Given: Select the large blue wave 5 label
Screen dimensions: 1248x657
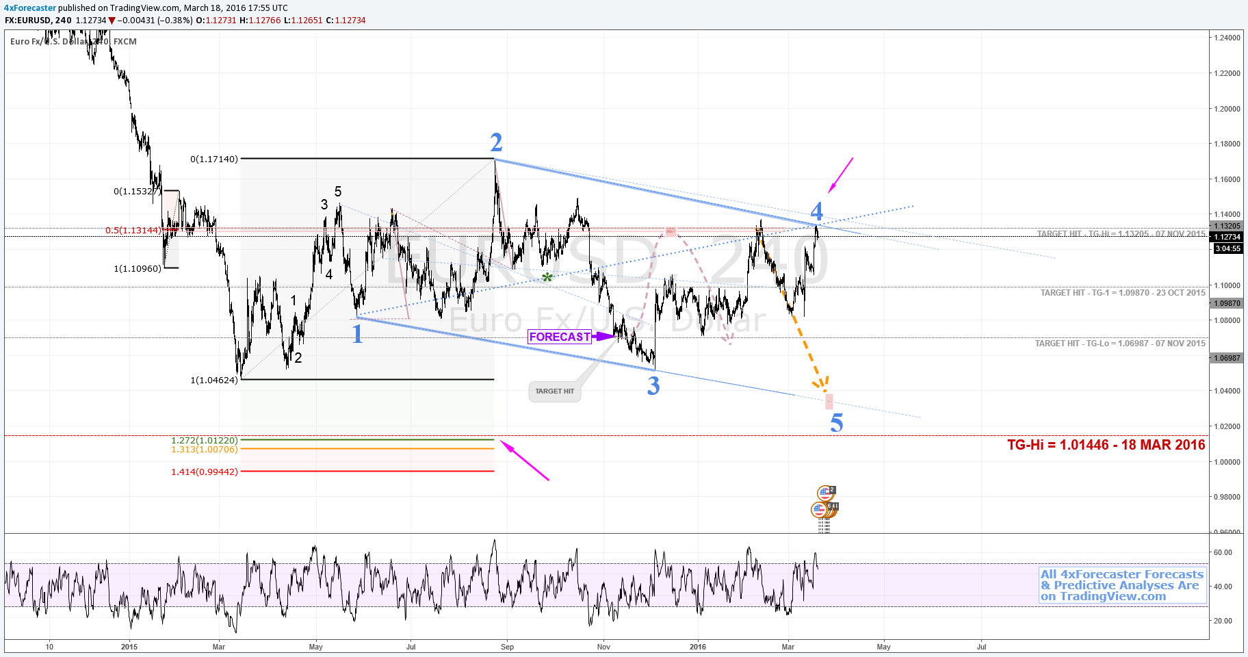Looking at the screenshot, I should click(837, 423).
